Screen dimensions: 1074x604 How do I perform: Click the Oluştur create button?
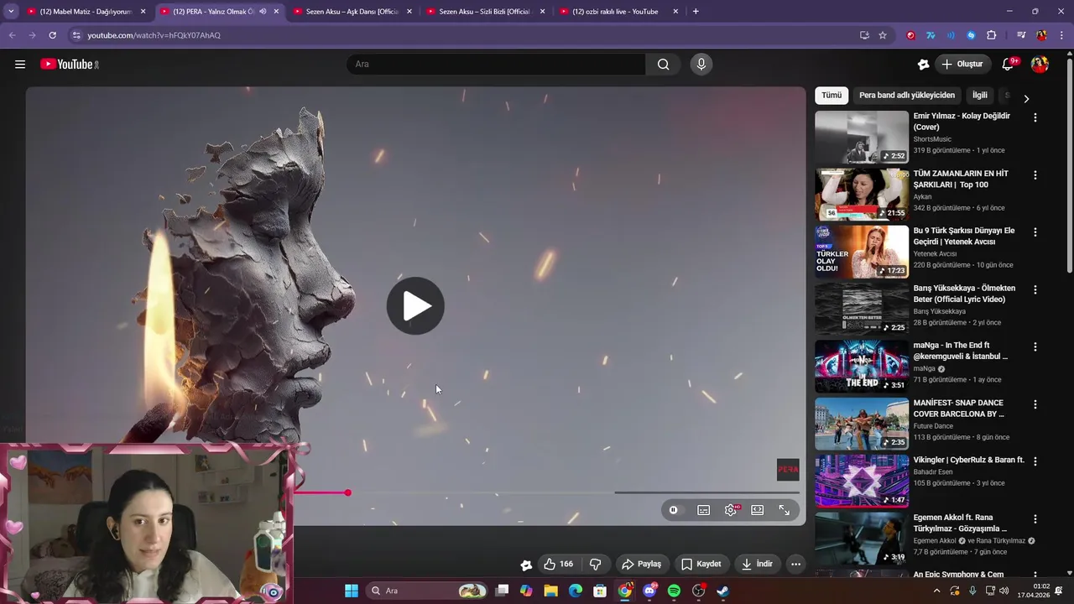coord(962,64)
